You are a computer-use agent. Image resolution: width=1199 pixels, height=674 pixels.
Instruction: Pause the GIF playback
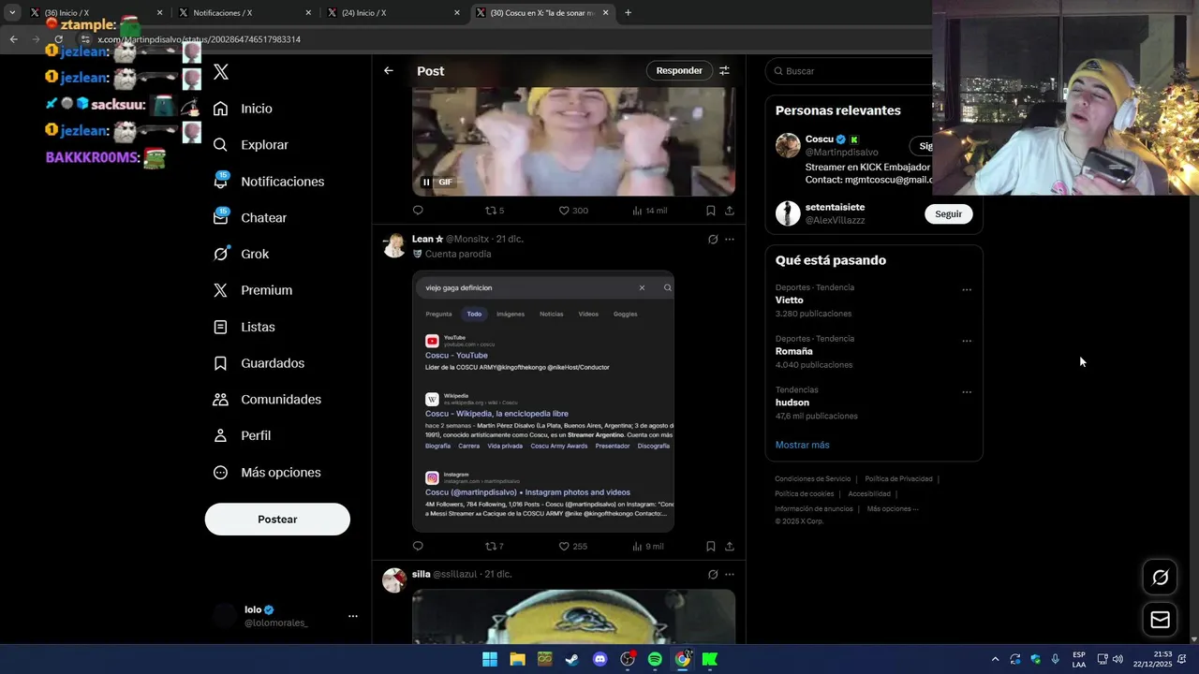(426, 183)
